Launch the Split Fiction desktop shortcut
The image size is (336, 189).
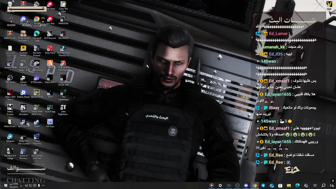click(x=23, y=123)
